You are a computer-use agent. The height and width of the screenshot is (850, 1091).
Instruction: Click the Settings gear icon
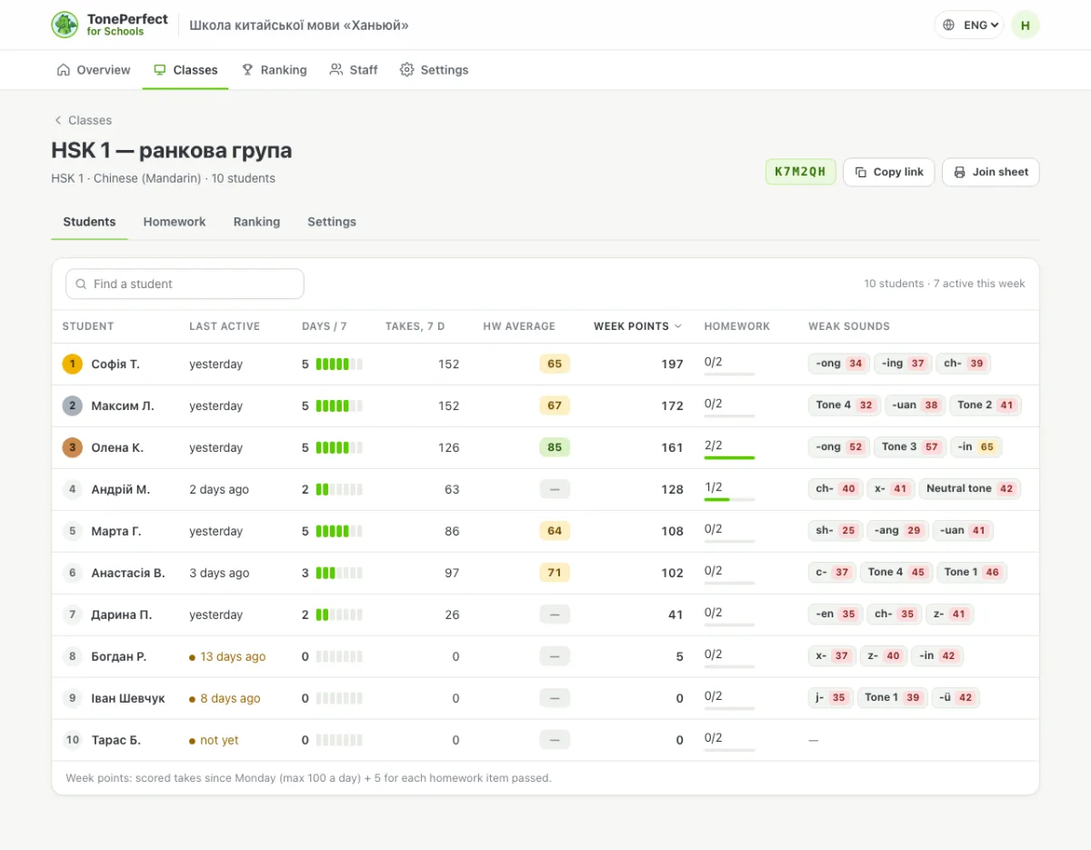[407, 70]
